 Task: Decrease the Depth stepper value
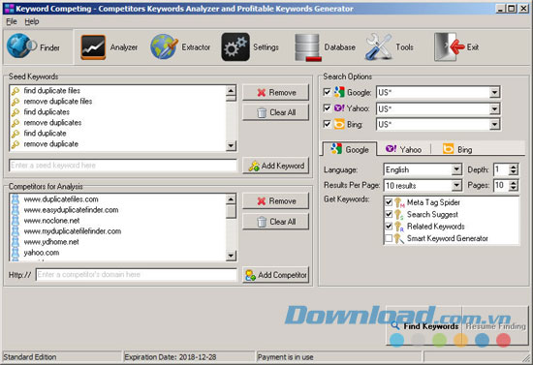click(x=514, y=171)
